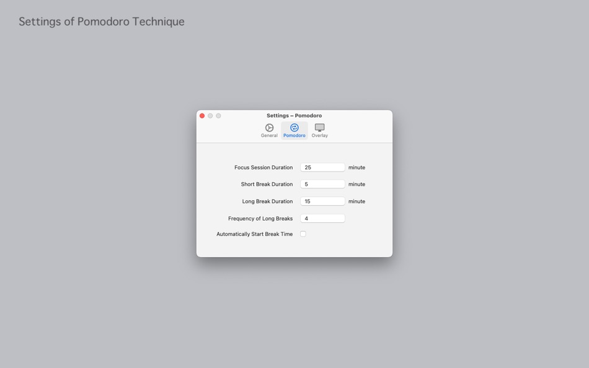Screen dimensions: 589x368
Task: Open the General settings clock icon
Action: point(269,128)
